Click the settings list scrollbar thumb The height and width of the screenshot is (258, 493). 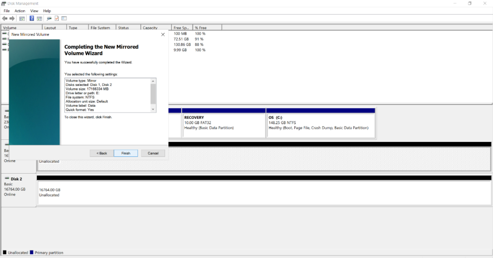153,94
